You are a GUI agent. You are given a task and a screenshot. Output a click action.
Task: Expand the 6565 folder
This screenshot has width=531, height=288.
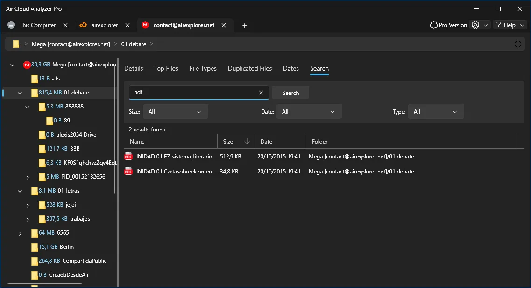point(21,233)
